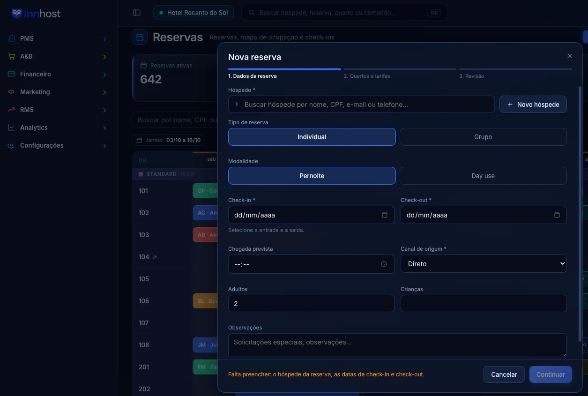Expand the Analytics menu chevron
The height and width of the screenshot is (396, 588).
pos(104,128)
